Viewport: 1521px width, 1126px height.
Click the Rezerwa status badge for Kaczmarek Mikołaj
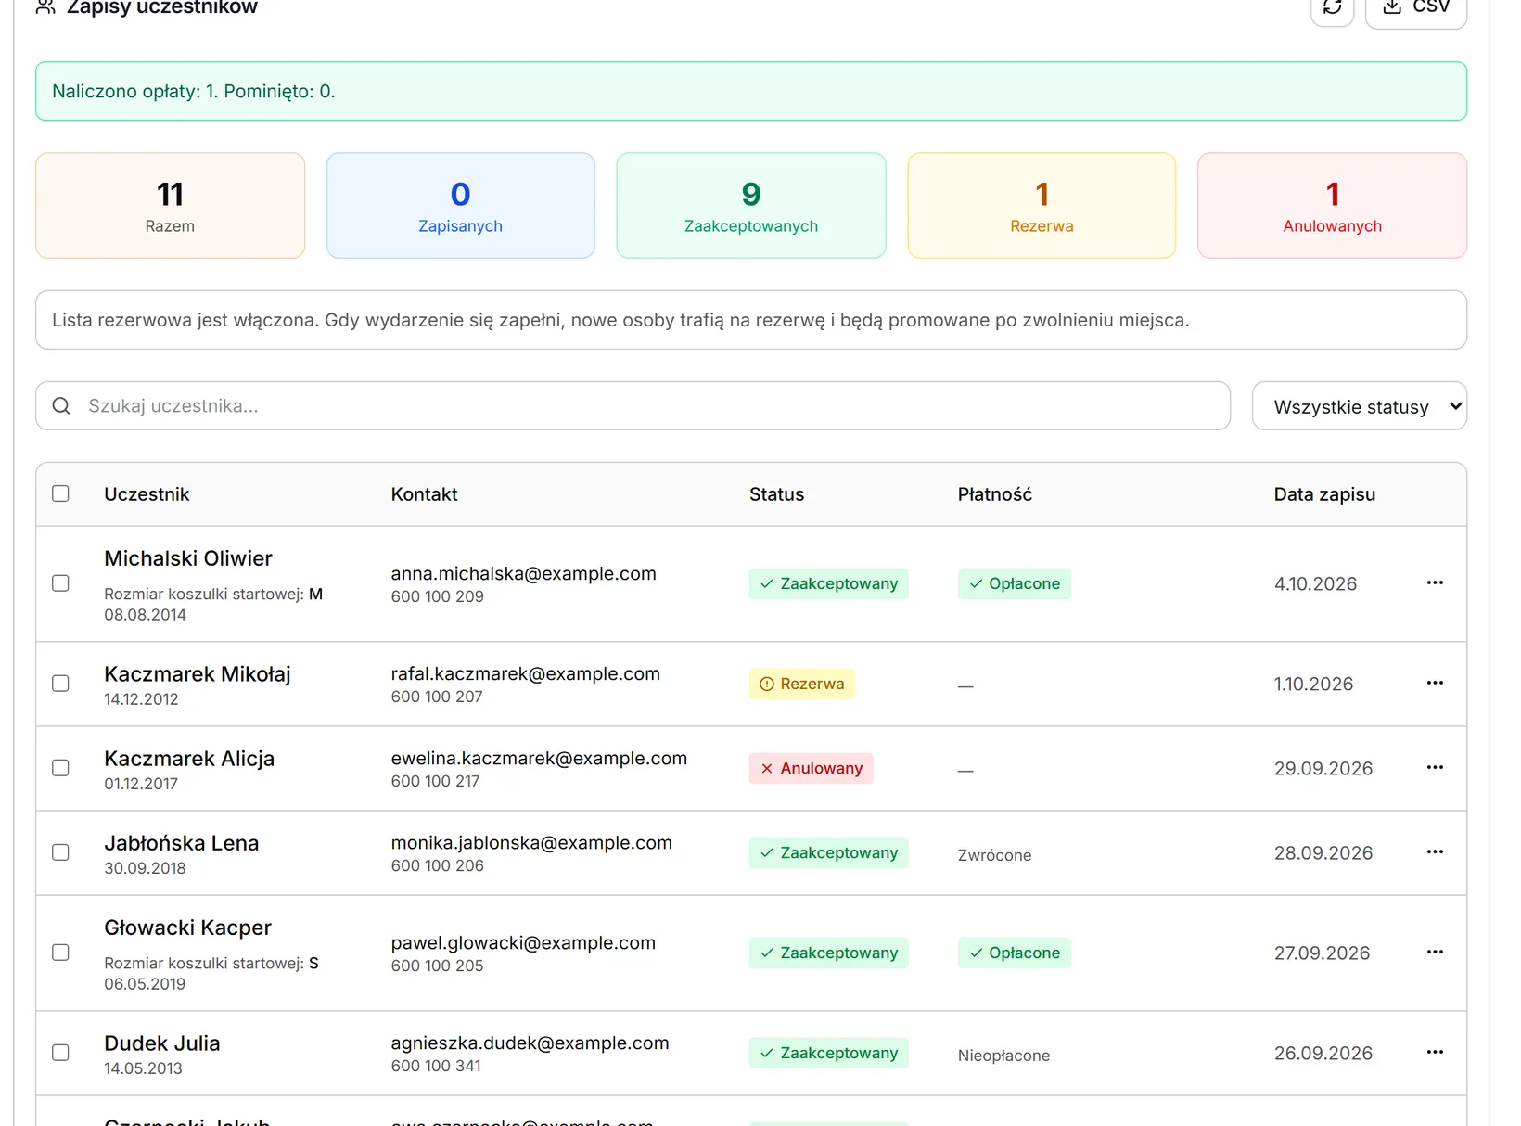pos(802,684)
